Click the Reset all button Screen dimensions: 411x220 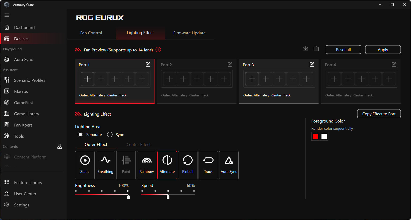pyautogui.click(x=343, y=50)
